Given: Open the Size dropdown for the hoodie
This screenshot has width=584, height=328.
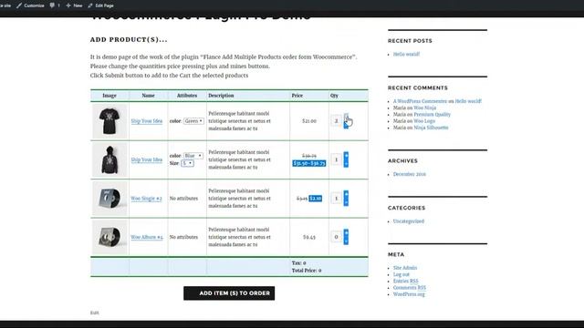Looking at the screenshot, I should click(187, 163).
